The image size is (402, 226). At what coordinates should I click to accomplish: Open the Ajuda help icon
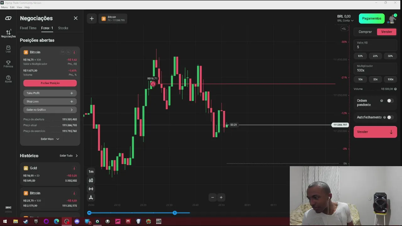[8, 79]
